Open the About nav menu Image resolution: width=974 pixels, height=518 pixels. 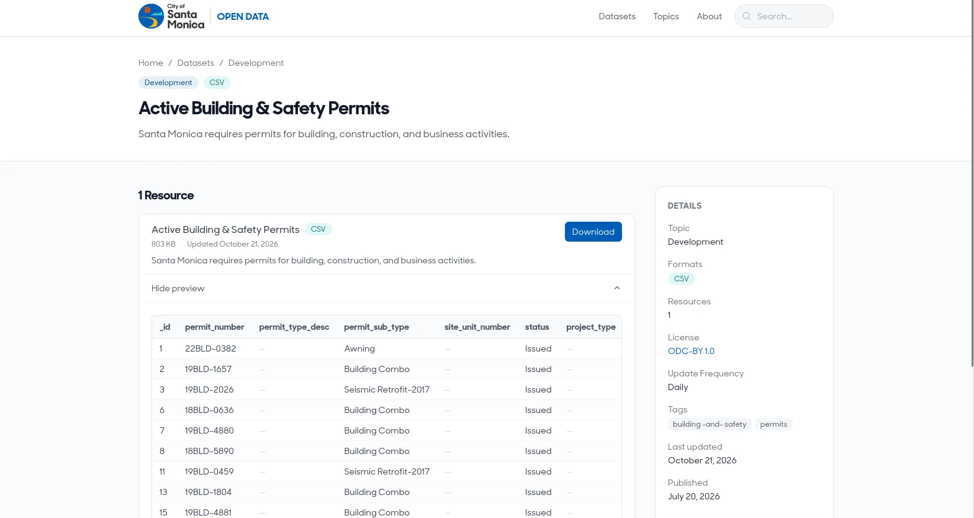coord(709,16)
